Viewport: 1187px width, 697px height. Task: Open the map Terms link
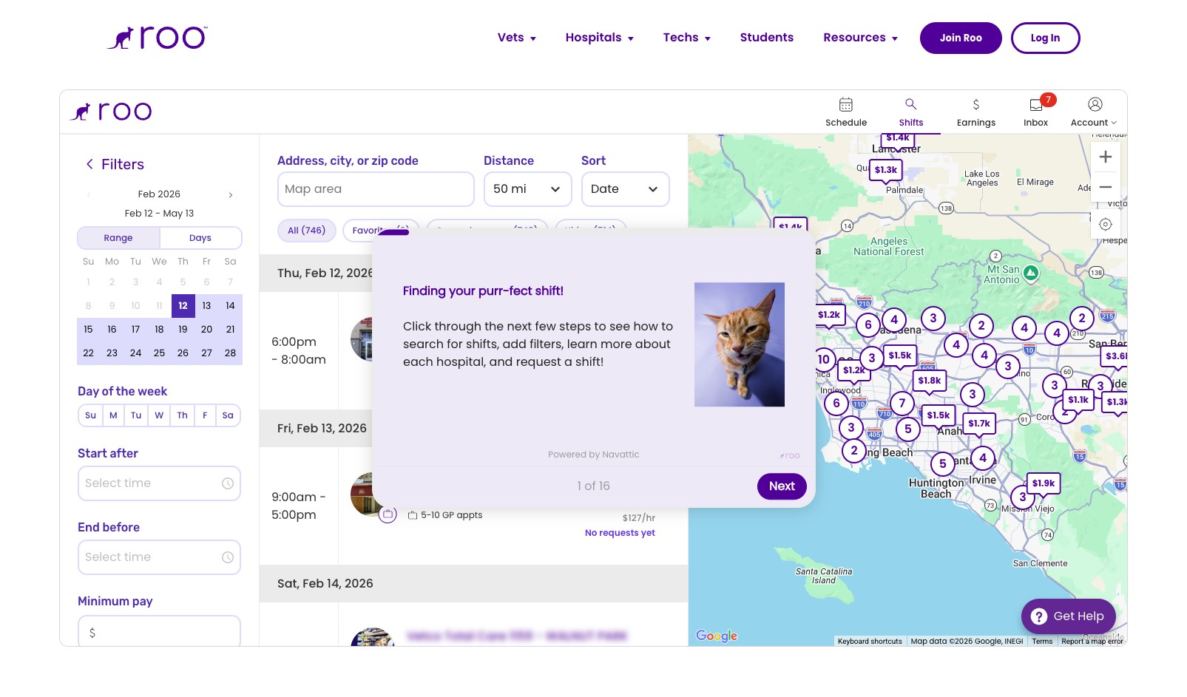[1042, 642]
